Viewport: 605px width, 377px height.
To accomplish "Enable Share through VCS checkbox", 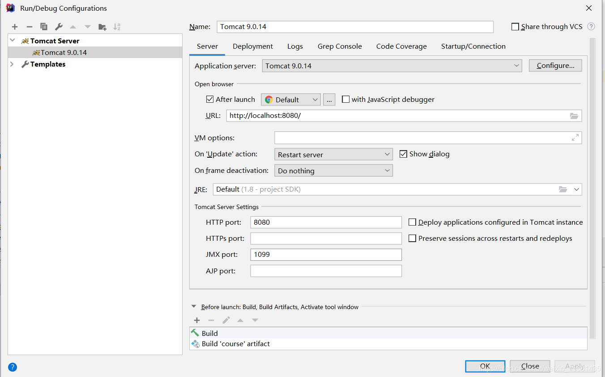I will click(x=515, y=27).
